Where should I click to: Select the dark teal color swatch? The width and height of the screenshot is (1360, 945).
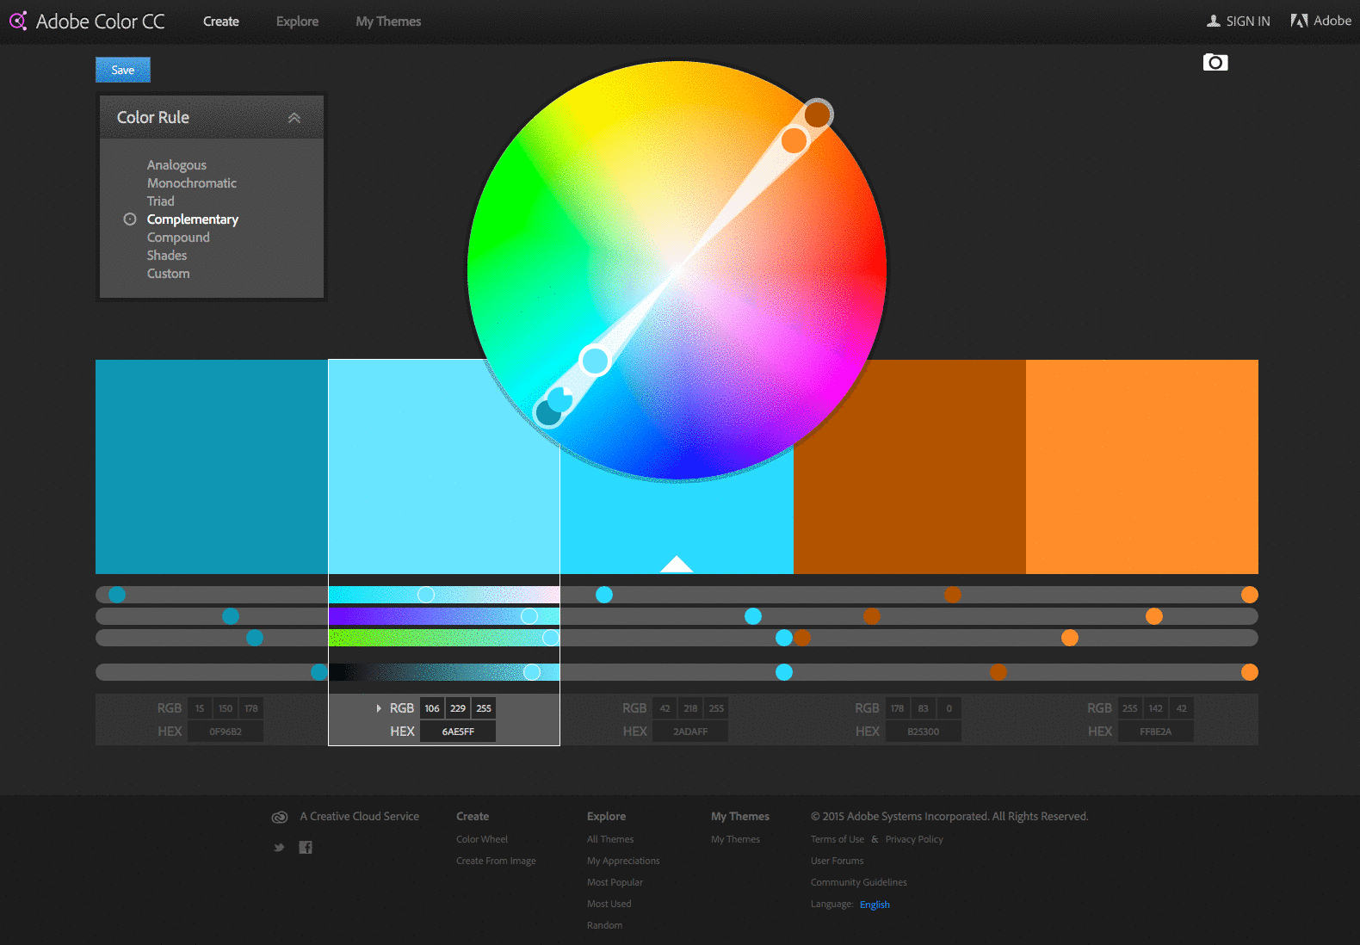tap(212, 466)
